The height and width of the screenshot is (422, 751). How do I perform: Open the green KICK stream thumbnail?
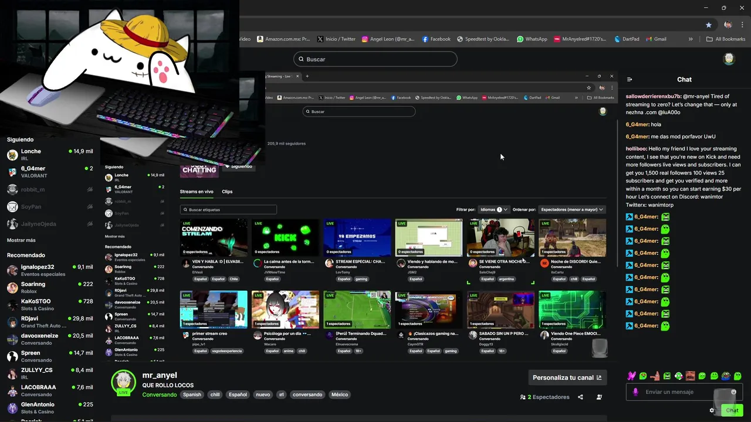(285, 237)
